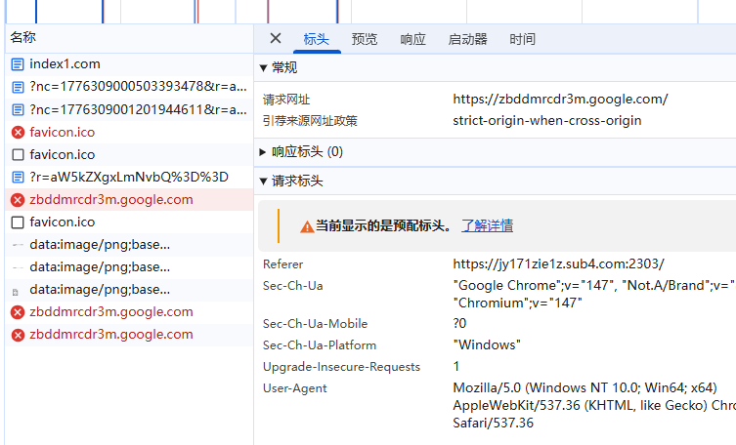
Task: Collapse the 请求标头 section
Action: click(x=263, y=181)
